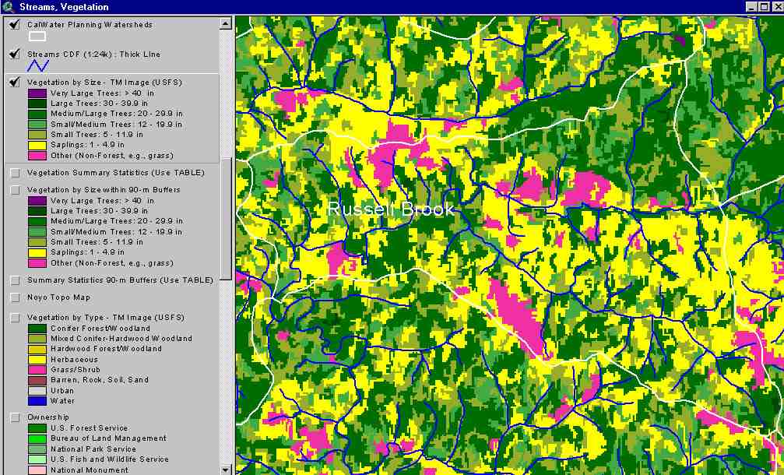Select the Streams CDF (1:24k) theme title

[x=94, y=54]
